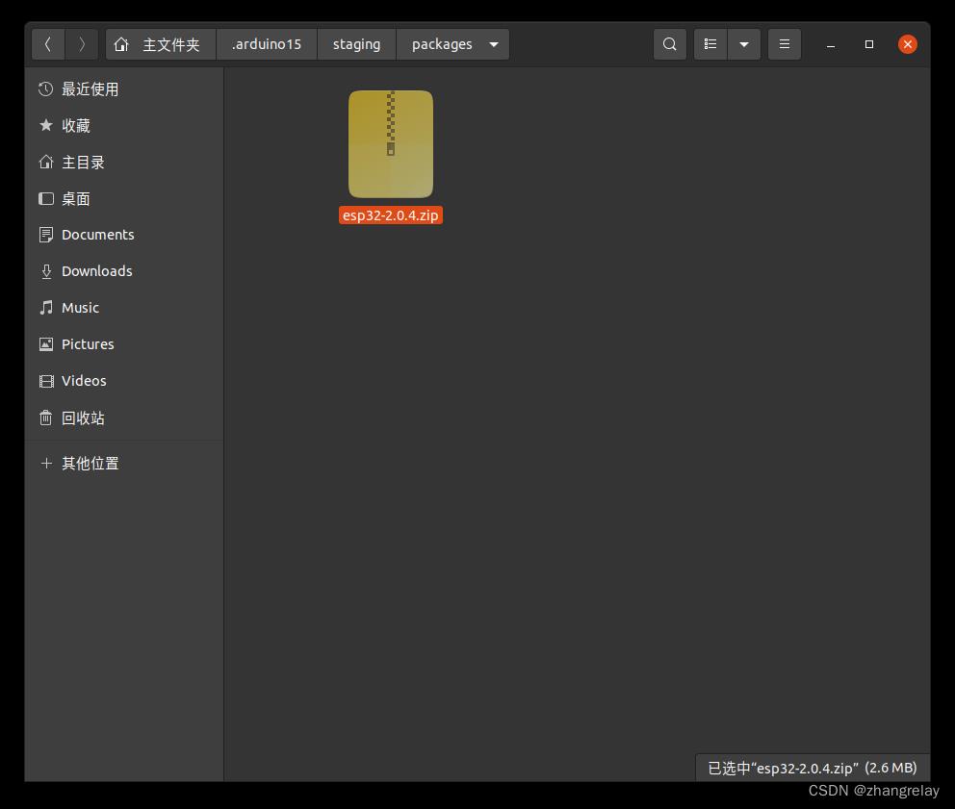955x809 pixels.
Task: Select the esp32-2.0.4.zip archive icon
Action: pos(391,144)
